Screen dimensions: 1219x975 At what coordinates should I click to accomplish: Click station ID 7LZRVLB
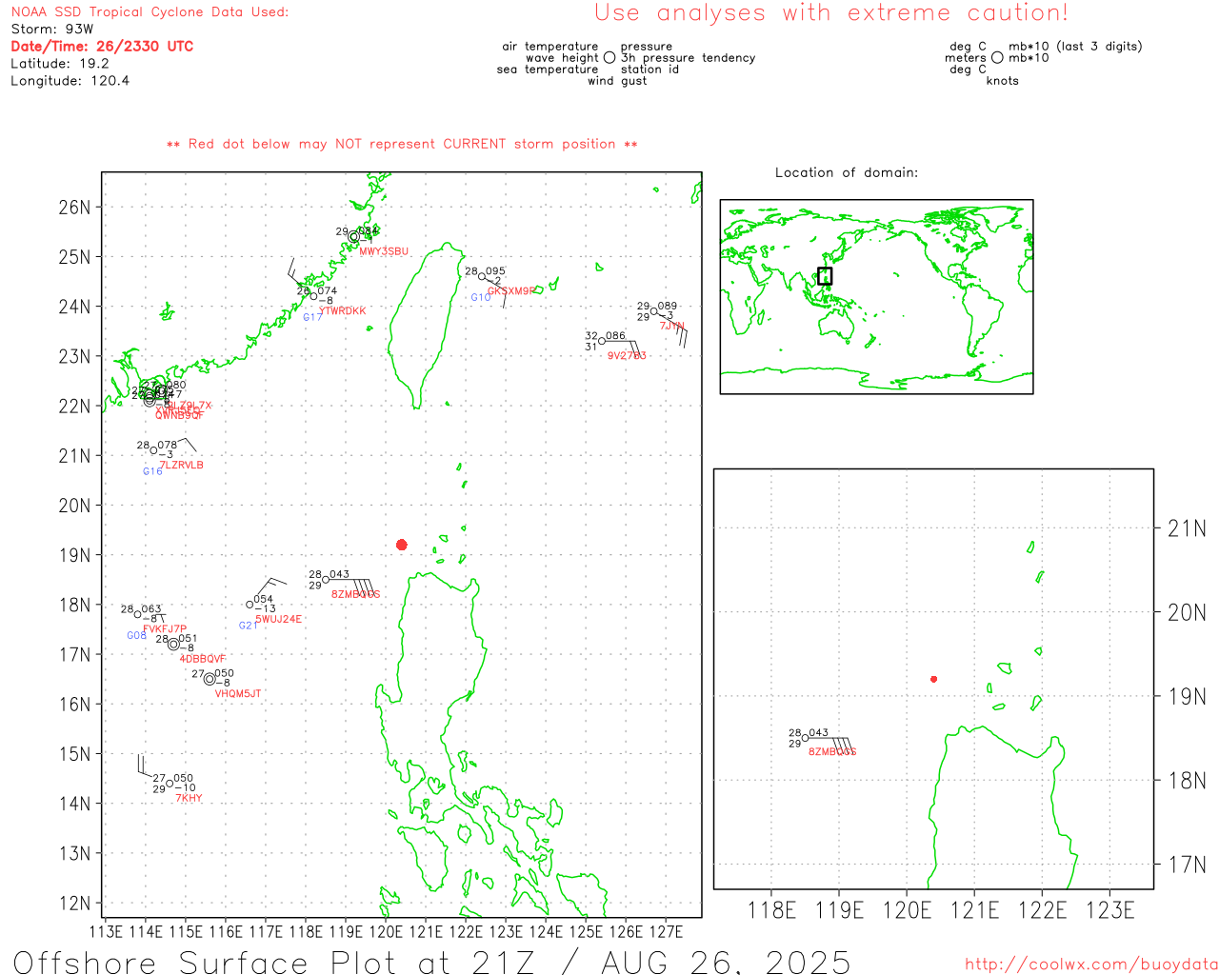click(181, 466)
